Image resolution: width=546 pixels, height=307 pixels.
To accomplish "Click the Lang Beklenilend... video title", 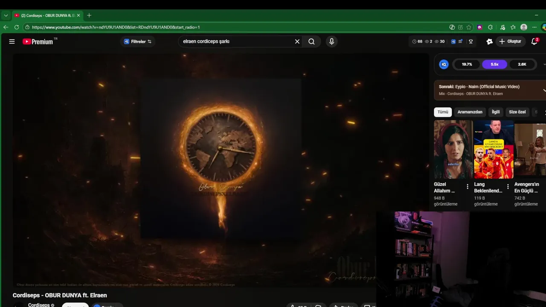I will [x=488, y=188].
